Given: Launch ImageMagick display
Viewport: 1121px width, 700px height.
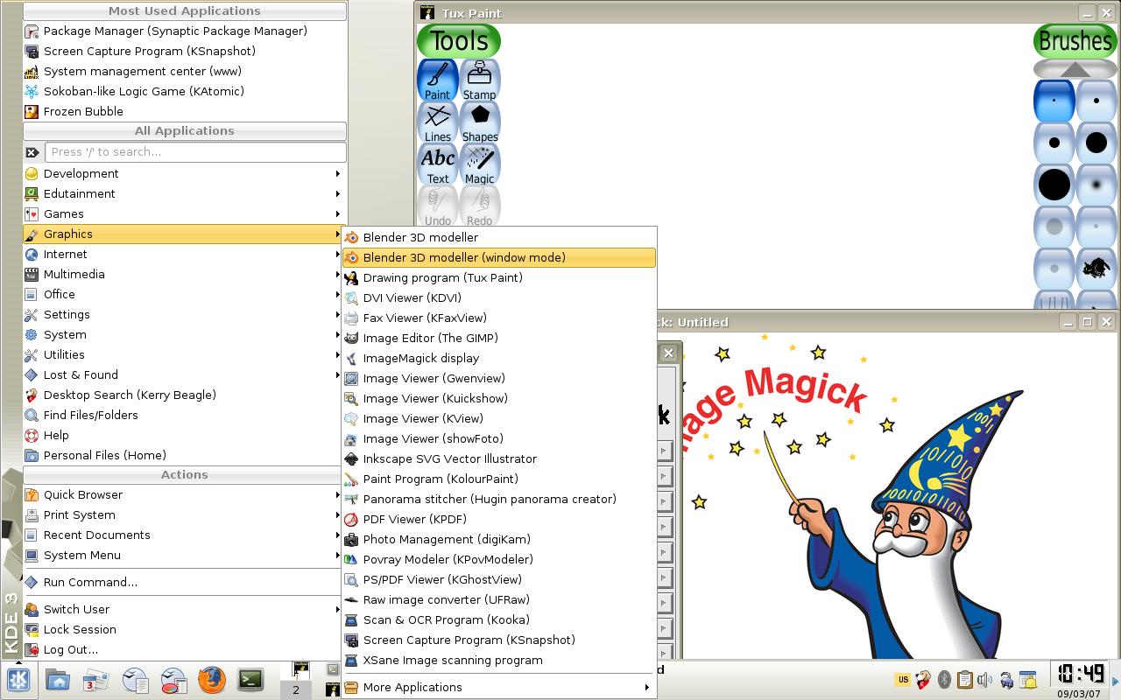Looking at the screenshot, I should pos(498,358).
